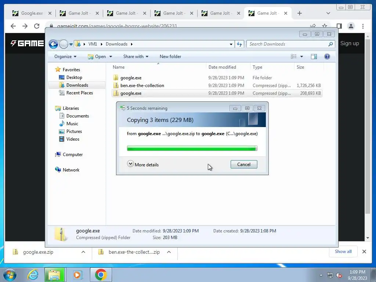Expand ben.exe-the-collect zip download chevron
Screen dimensions: 376x282
(169, 252)
